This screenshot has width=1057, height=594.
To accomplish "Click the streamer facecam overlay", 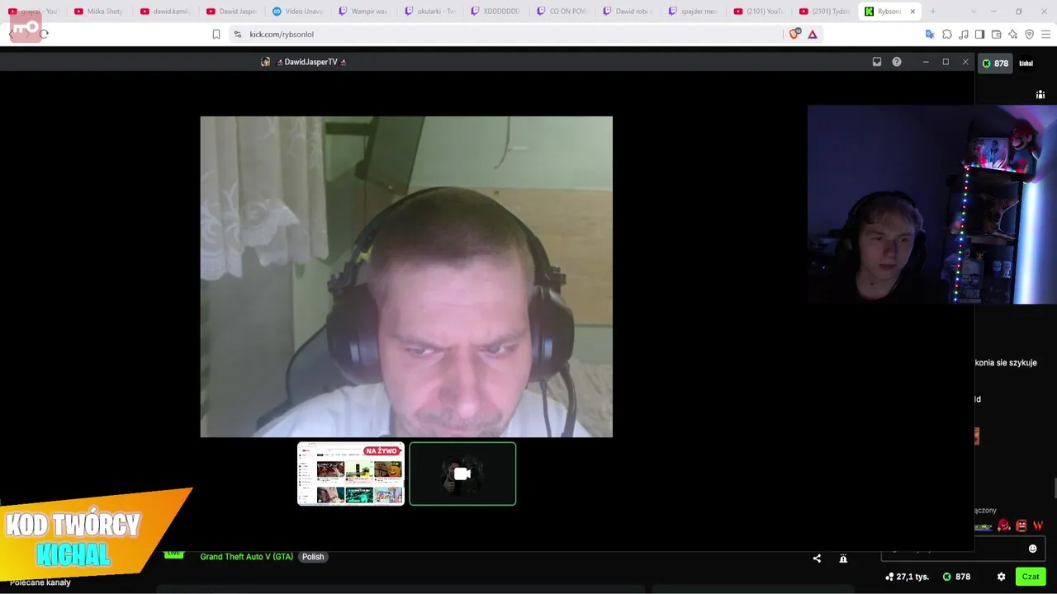I will pos(931,205).
